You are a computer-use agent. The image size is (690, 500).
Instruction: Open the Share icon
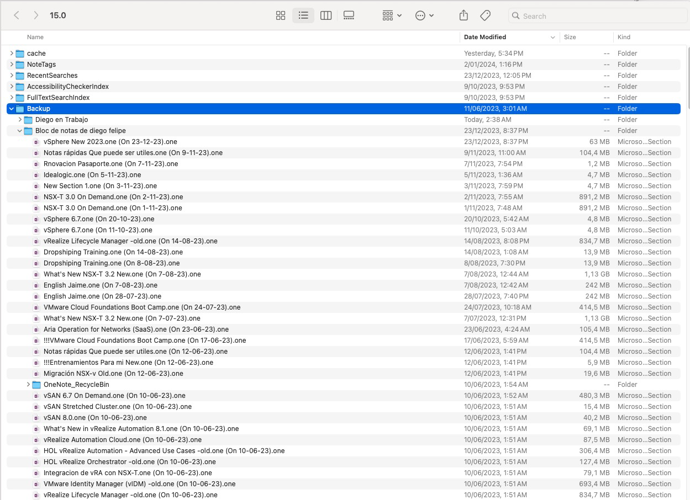pyautogui.click(x=463, y=15)
